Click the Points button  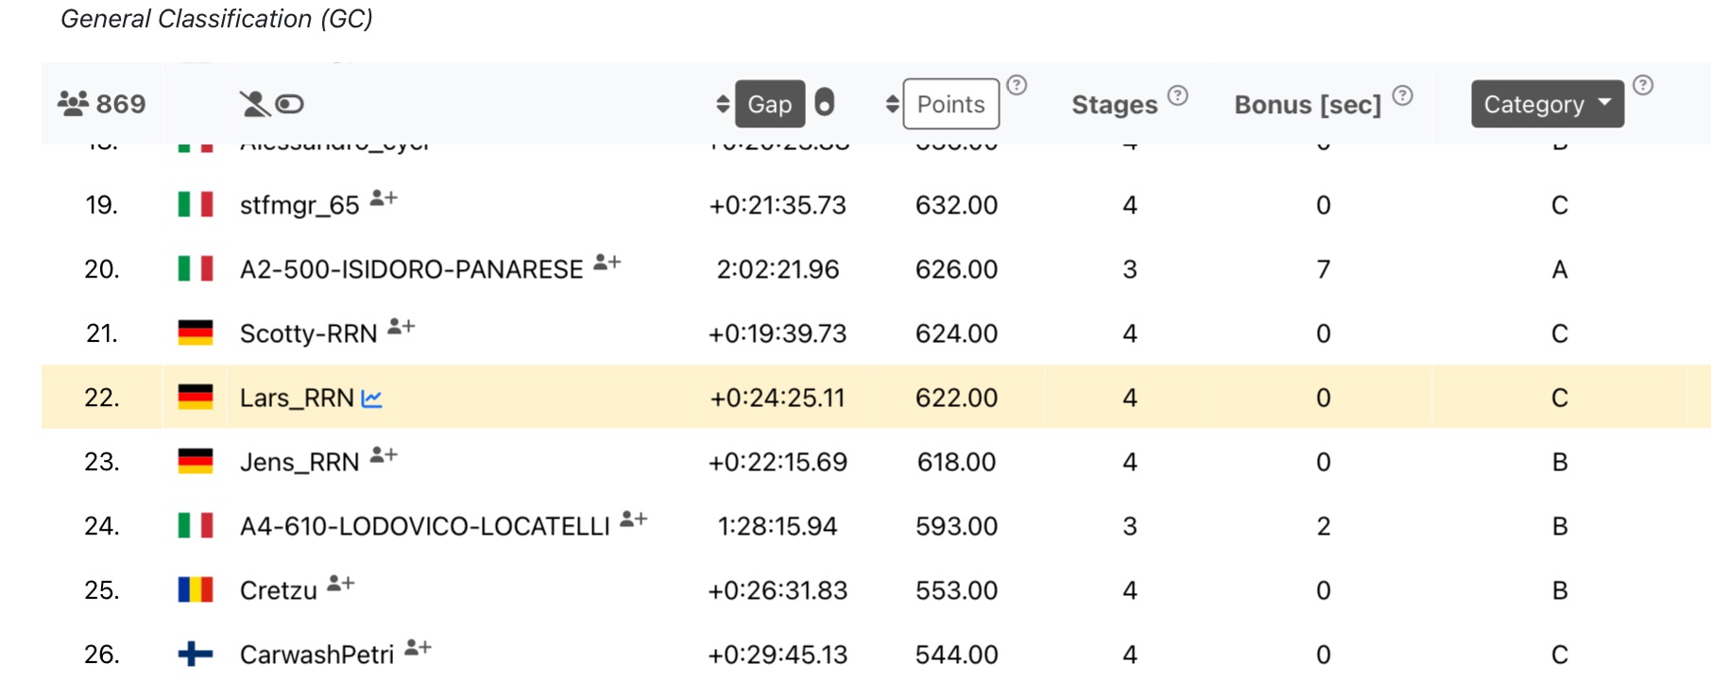click(950, 104)
